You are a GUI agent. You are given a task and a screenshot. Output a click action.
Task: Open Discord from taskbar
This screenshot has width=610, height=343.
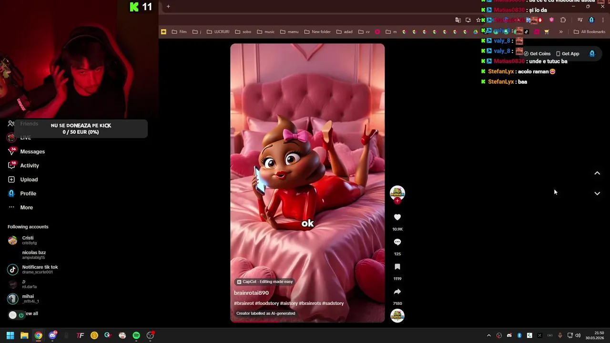(52, 335)
